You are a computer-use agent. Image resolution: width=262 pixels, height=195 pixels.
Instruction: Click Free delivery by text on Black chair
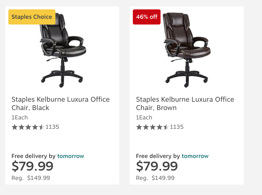pos(33,156)
